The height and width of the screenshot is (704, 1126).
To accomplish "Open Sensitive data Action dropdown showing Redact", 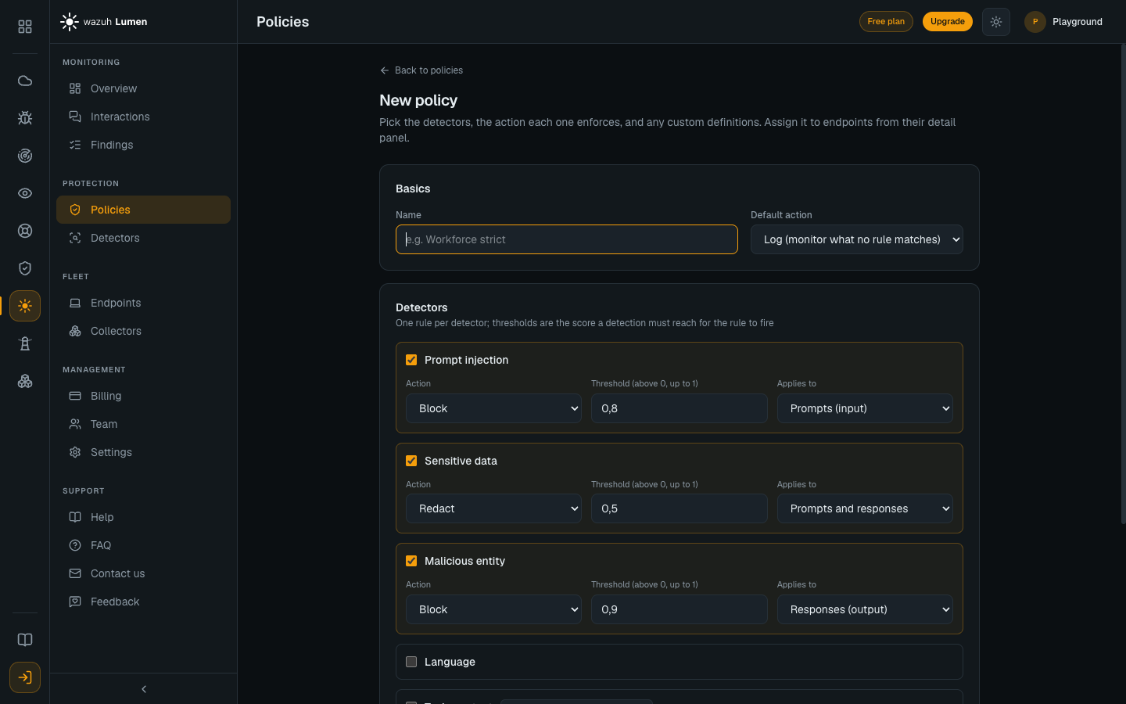I will 493,508.
